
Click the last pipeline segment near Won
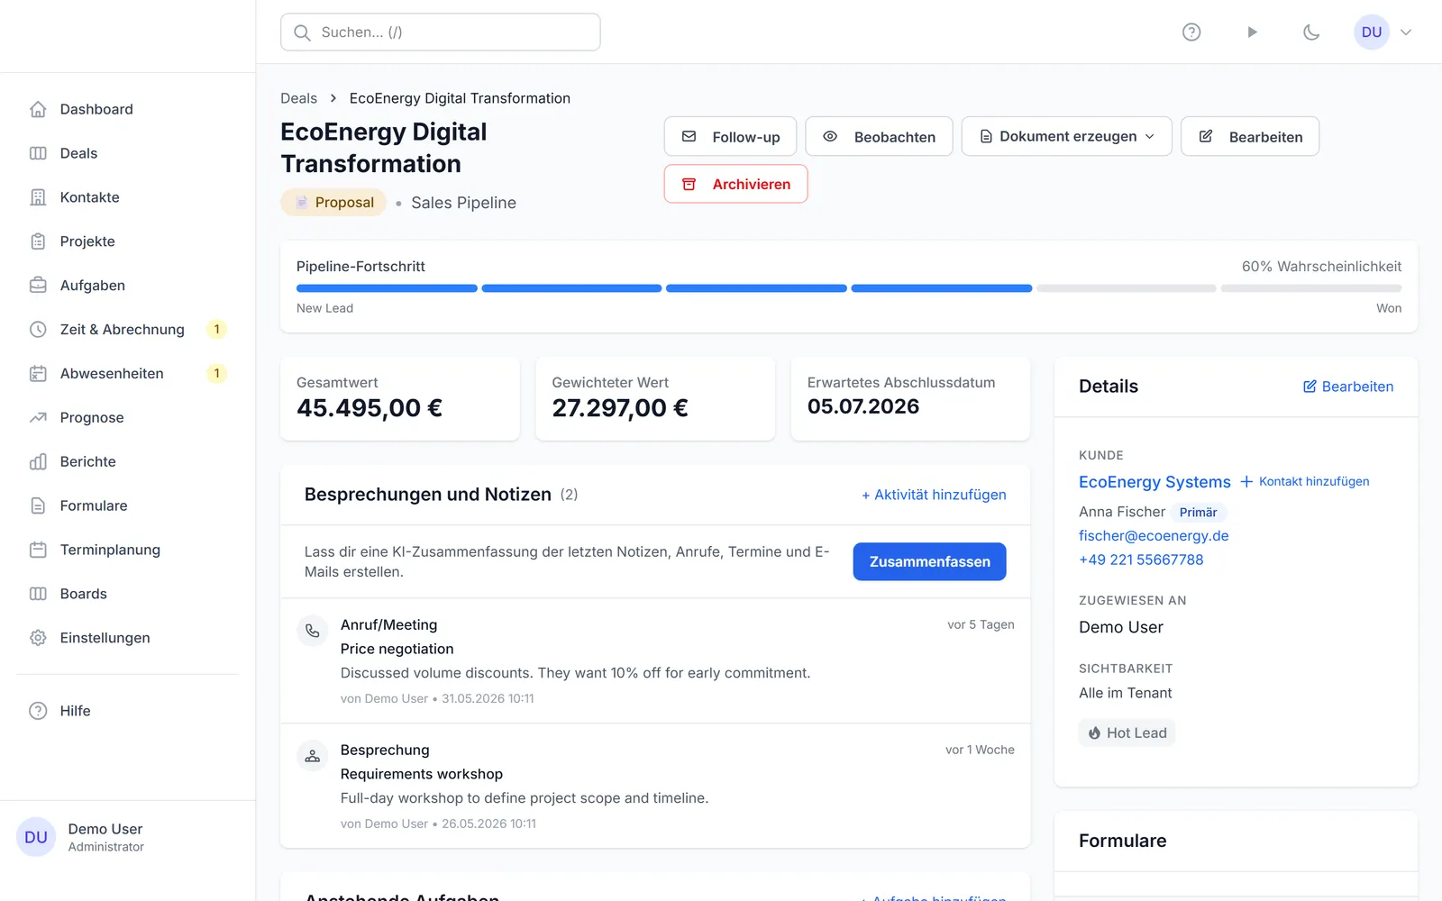tap(1311, 288)
